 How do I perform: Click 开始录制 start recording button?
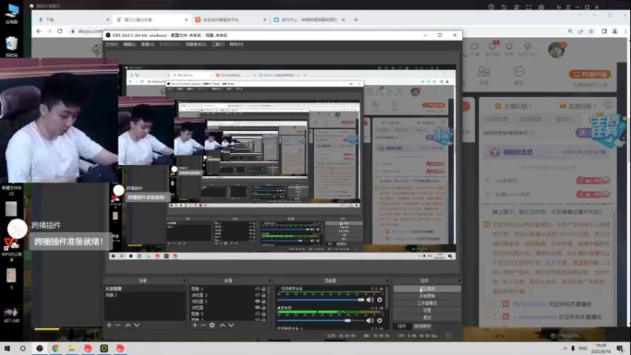[427, 296]
